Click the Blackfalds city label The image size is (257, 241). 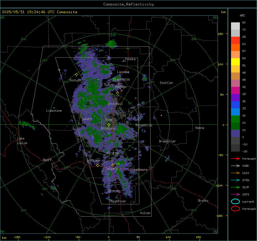(x=121, y=79)
